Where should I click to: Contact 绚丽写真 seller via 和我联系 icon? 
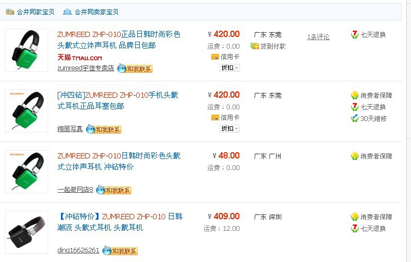coord(103,129)
